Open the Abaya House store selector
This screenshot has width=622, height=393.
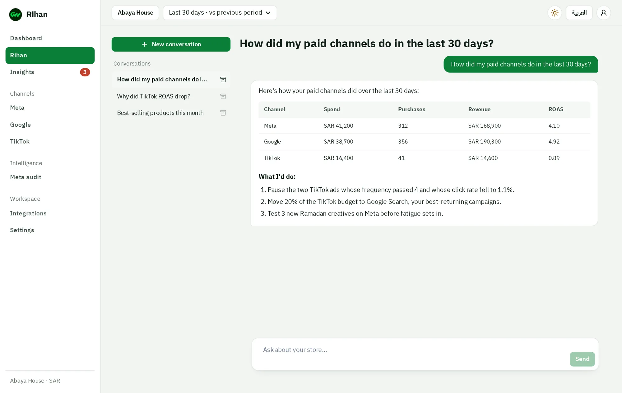pos(135,13)
